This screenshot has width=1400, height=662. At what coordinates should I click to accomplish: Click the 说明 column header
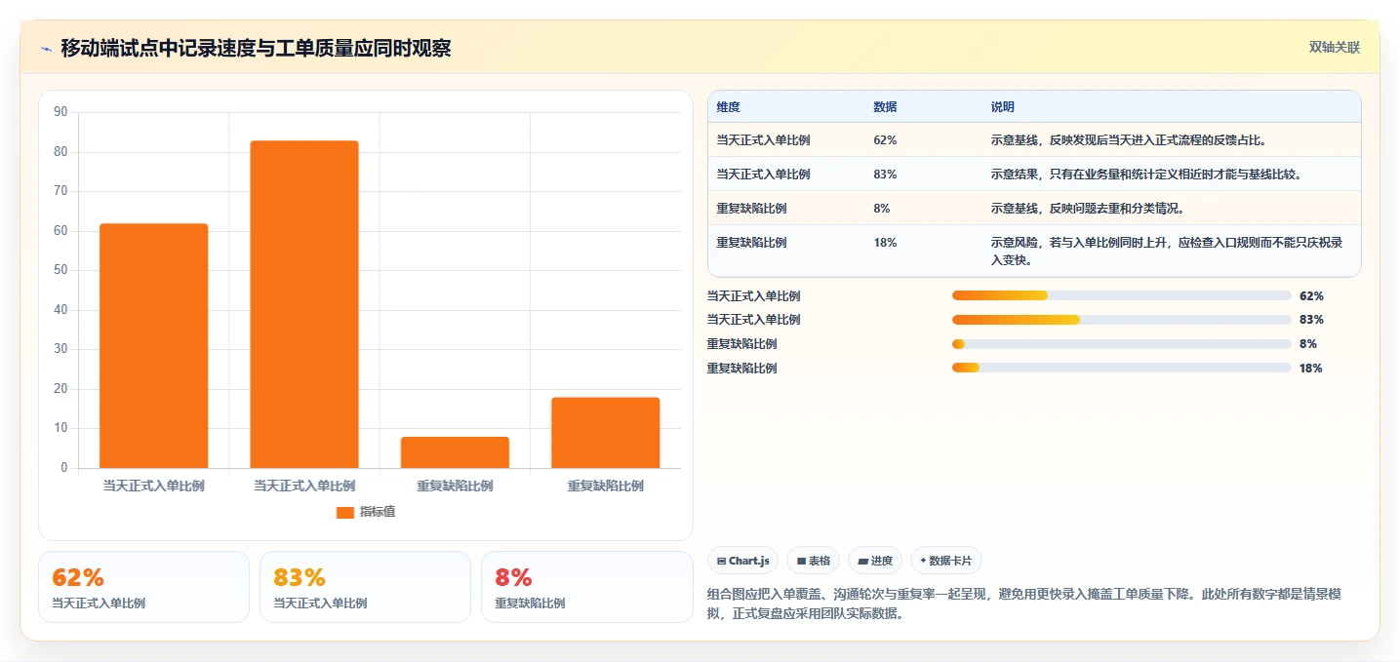[x=1003, y=107]
